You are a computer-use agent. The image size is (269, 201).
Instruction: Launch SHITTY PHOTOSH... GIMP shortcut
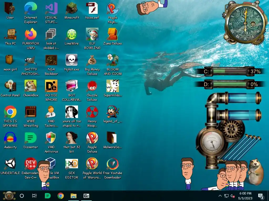coord(30,65)
